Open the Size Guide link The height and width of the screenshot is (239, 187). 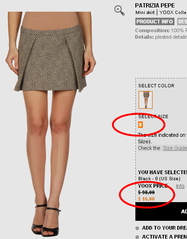[175, 148]
